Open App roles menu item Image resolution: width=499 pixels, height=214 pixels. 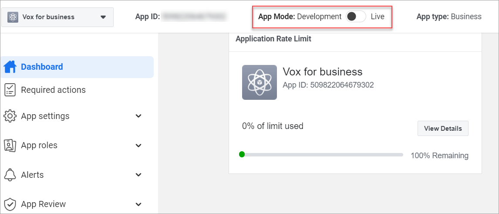point(39,146)
